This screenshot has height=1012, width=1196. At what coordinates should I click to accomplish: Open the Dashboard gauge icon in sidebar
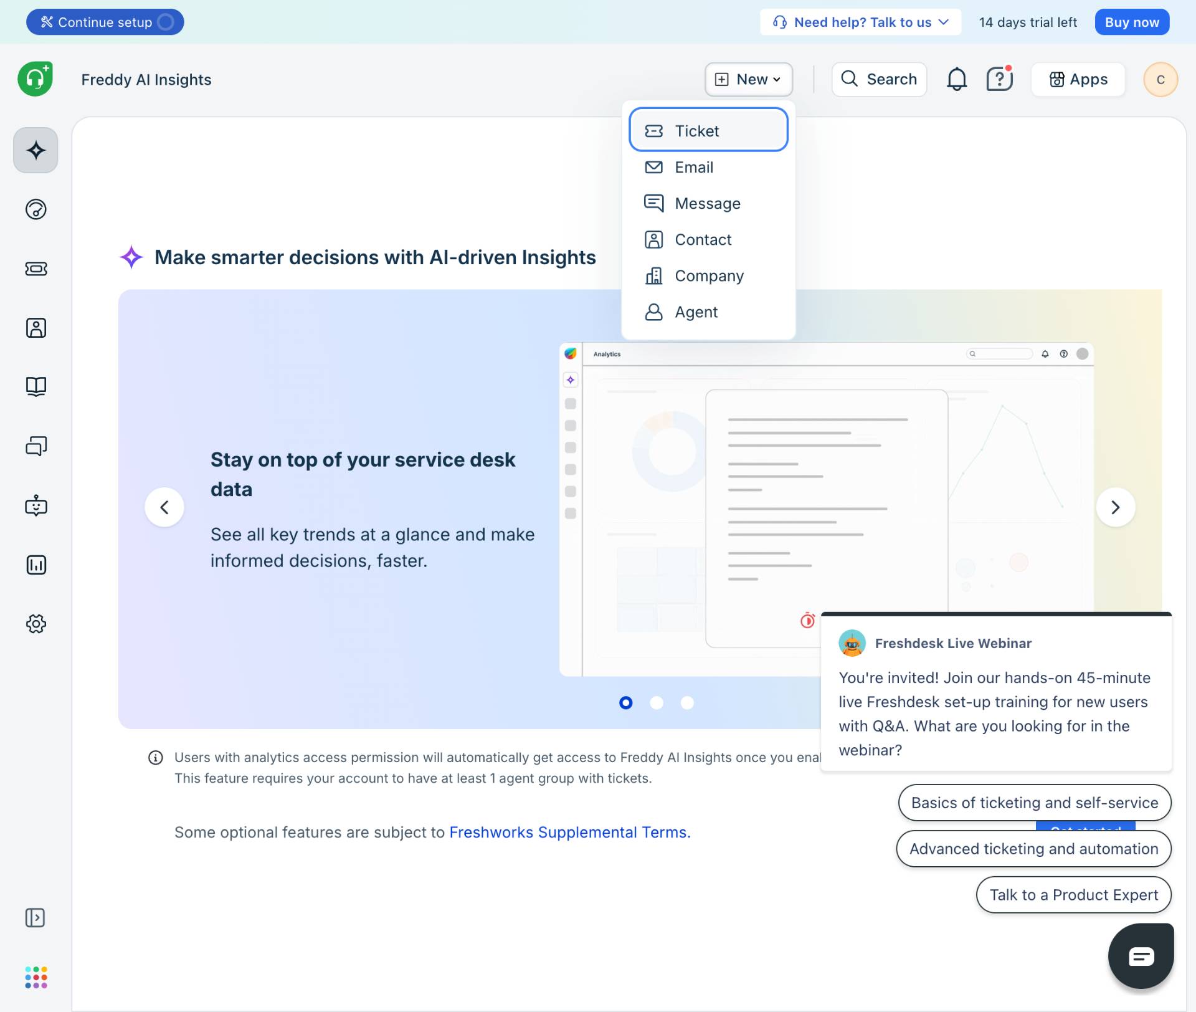pos(36,209)
